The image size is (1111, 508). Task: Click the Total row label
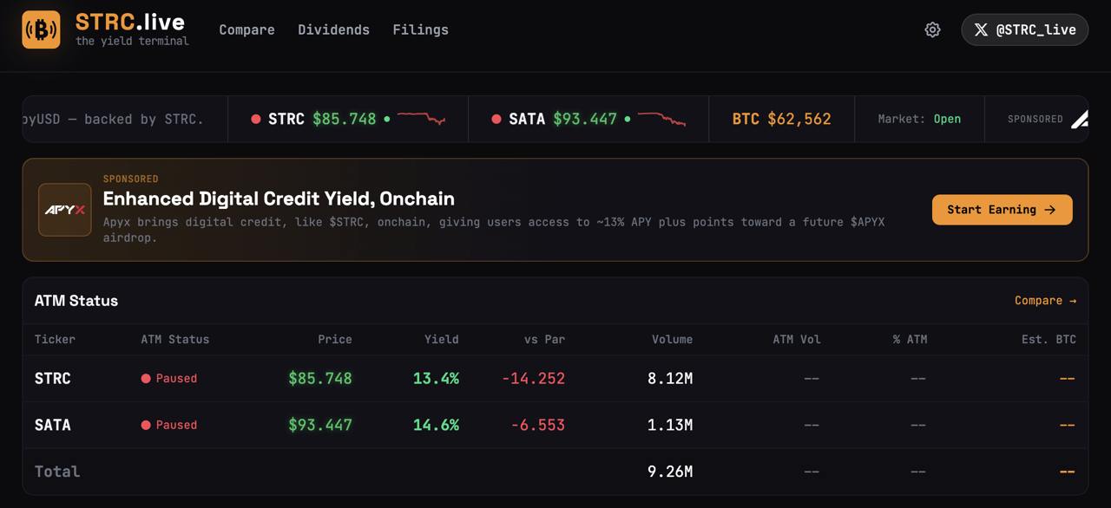57,472
